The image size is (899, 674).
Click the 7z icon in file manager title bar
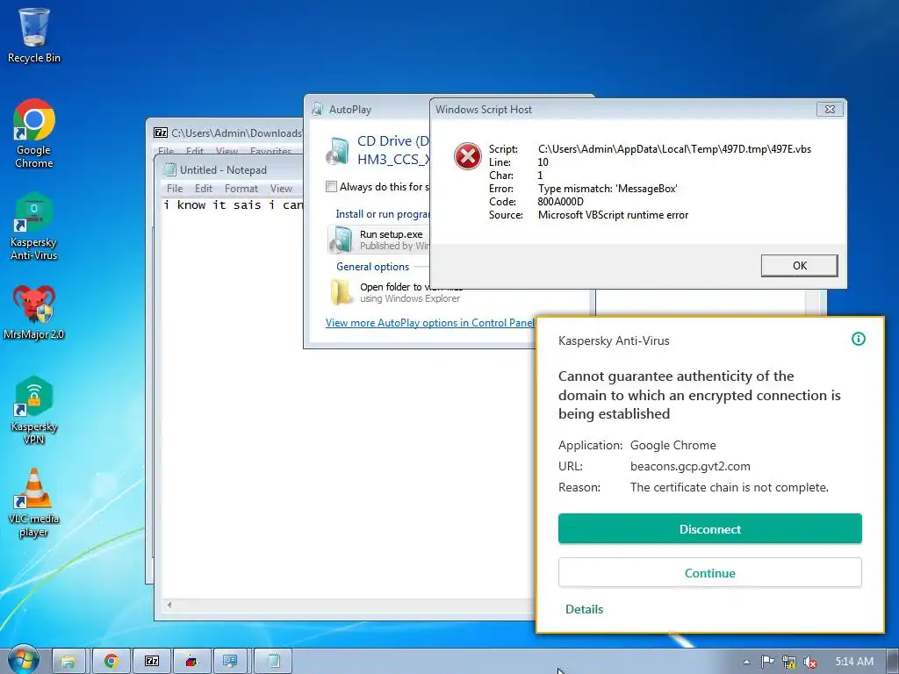[161, 133]
